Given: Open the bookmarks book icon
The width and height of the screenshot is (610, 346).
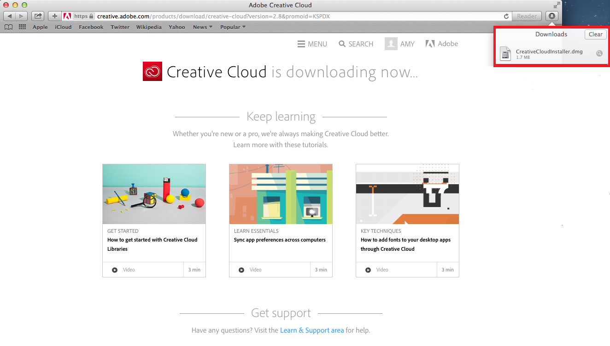Looking at the screenshot, I should pyautogui.click(x=8, y=27).
